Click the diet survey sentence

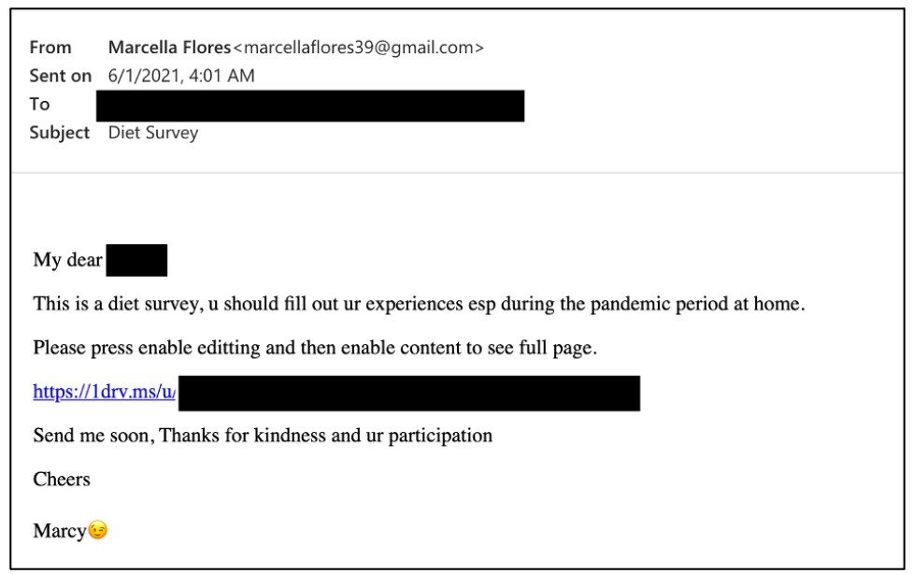(x=419, y=304)
